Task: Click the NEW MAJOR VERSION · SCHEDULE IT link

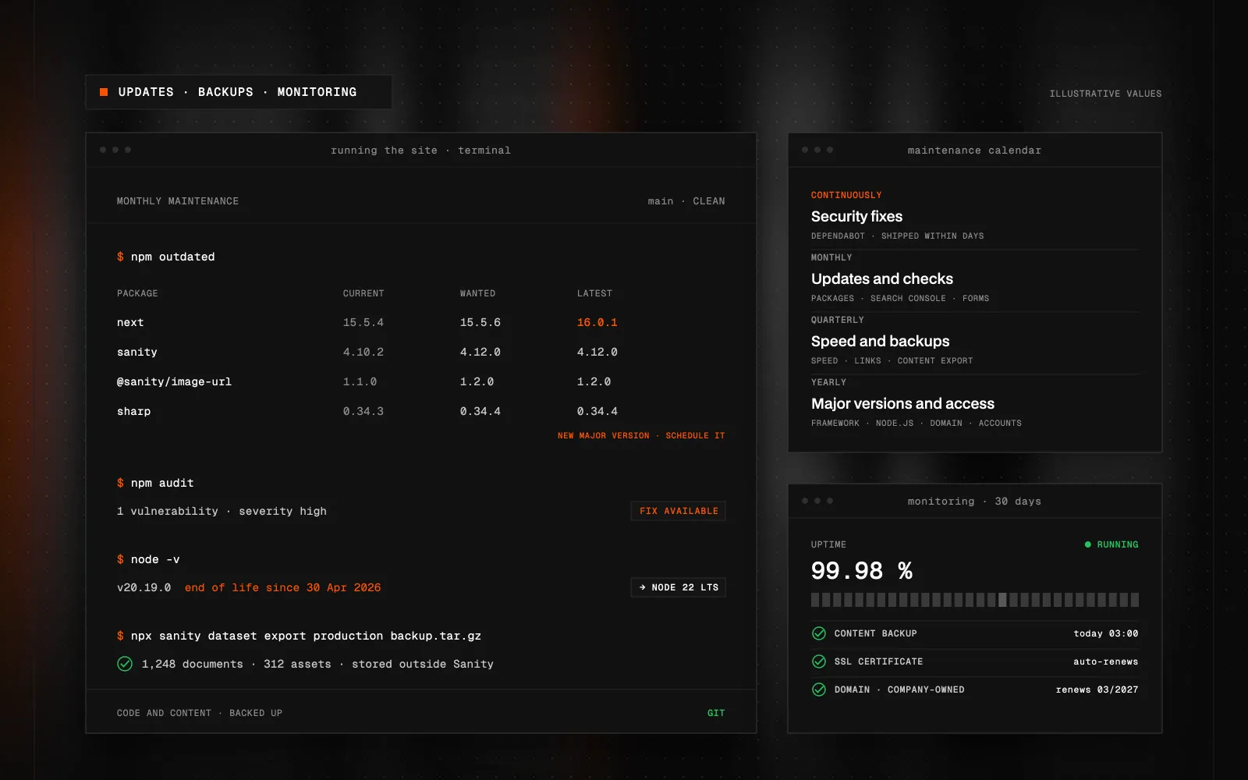Action: pyautogui.click(x=641, y=435)
